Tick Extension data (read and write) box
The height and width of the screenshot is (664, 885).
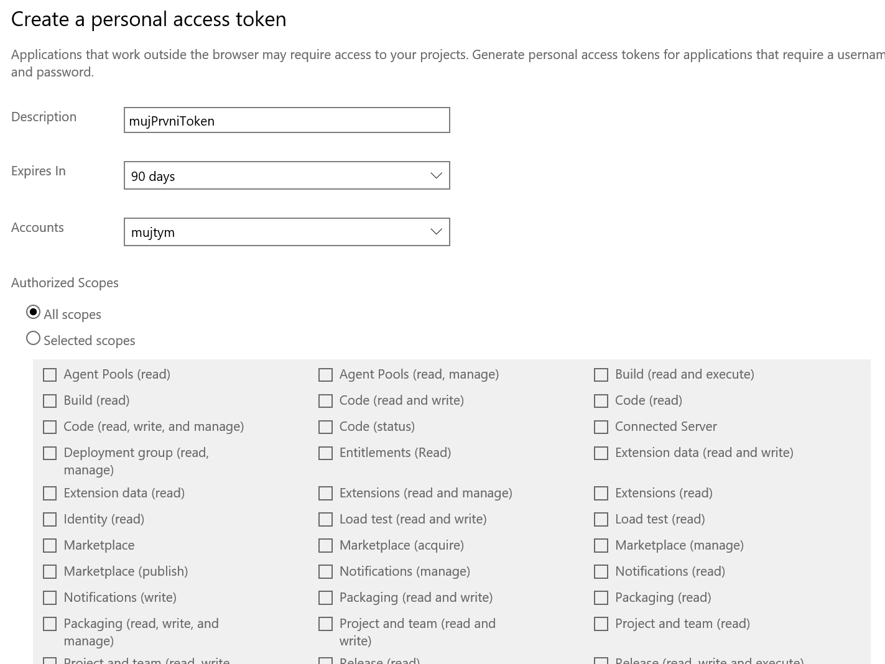point(601,453)
